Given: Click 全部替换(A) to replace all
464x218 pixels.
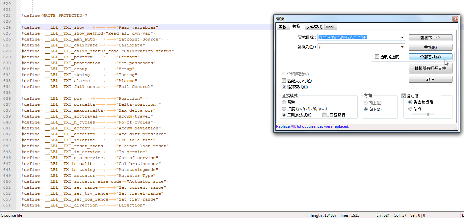Looking at the screenshot, I should pyautogui.click(x=430, y=57).
